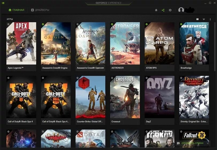Click the drivers icon beside ДРАЙВЕРЫ
This screenshot has height=150, width=217.
32,10
